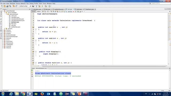This screenshot has width=171, height=96.
Task: Click the Build Project hammer icon
Action: (37, 6)
